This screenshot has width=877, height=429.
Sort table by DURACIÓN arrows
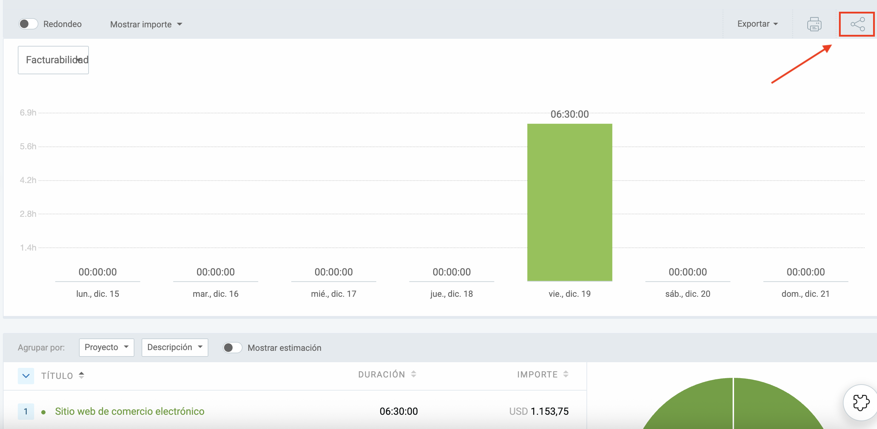point(413,374)
